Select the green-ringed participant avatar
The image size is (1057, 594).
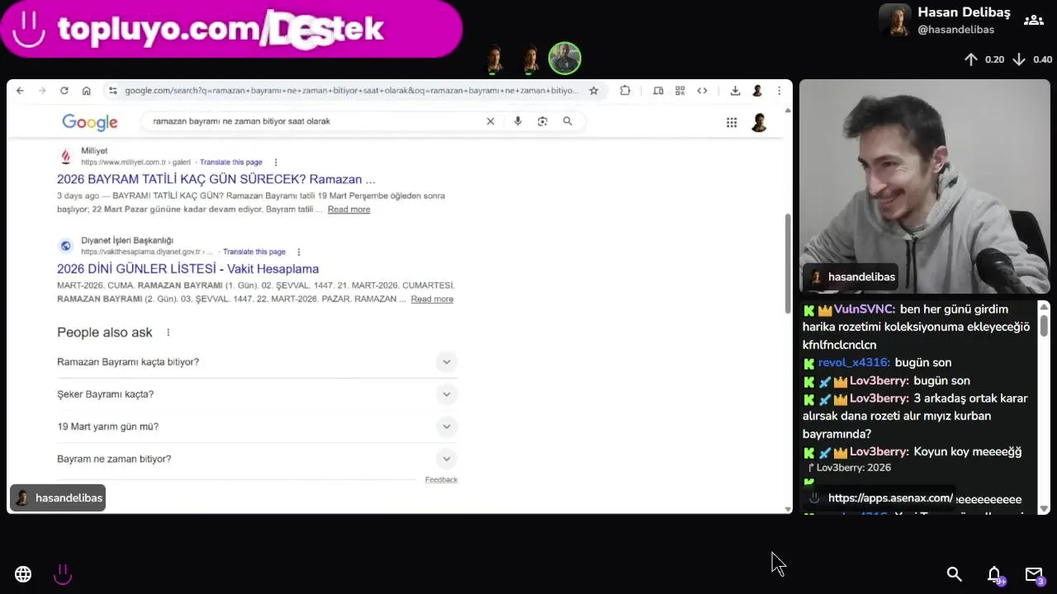[x=565, y=59]
